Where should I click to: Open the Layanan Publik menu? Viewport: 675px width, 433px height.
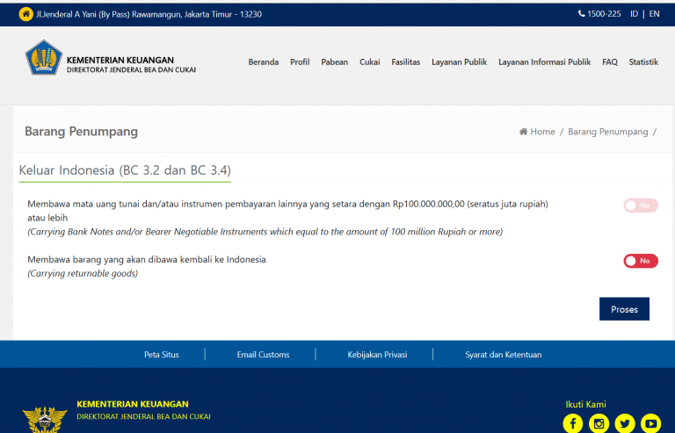point(459,62)
